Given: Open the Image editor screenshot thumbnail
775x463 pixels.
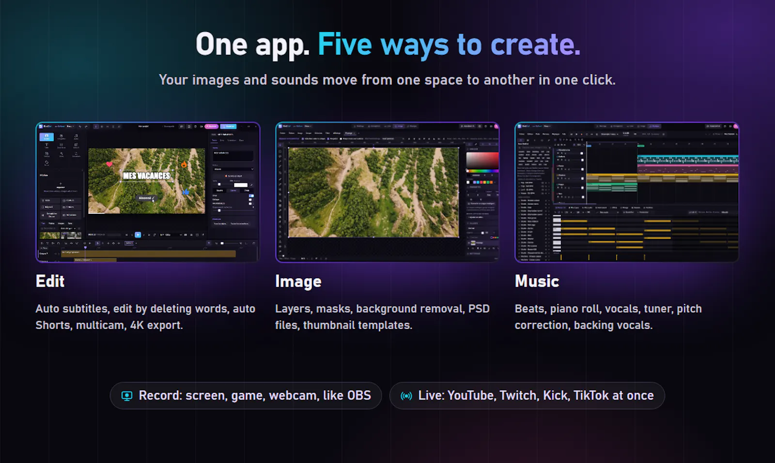Looking at the screenshot, I should pyautogui.click(x=387, y=192).
